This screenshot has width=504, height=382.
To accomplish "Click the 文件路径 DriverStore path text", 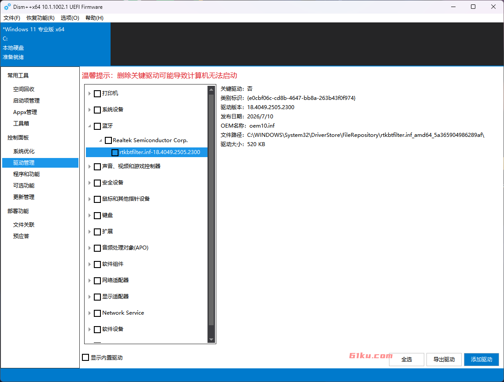I will coord(366,135).
